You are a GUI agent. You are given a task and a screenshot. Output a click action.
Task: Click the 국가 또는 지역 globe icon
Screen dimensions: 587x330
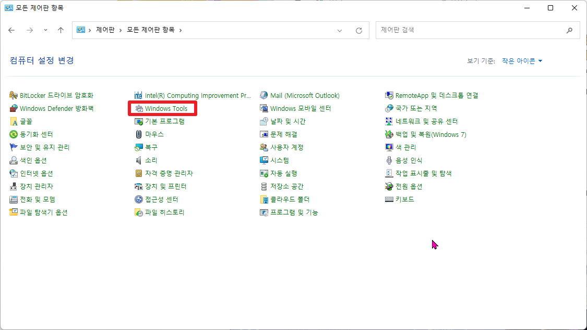[x=389, y=109]
